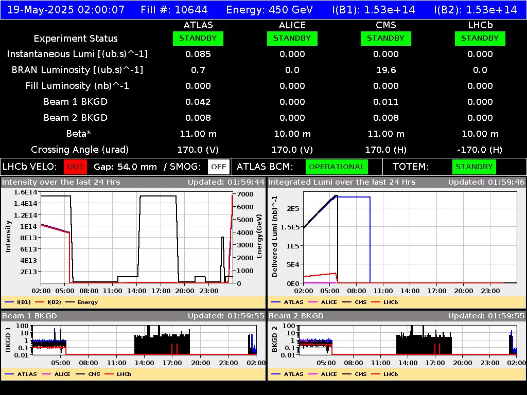Click the Beam 2 BKGD chart title
The height and width of the screenshot is (395, 527).
coord(296,316)
